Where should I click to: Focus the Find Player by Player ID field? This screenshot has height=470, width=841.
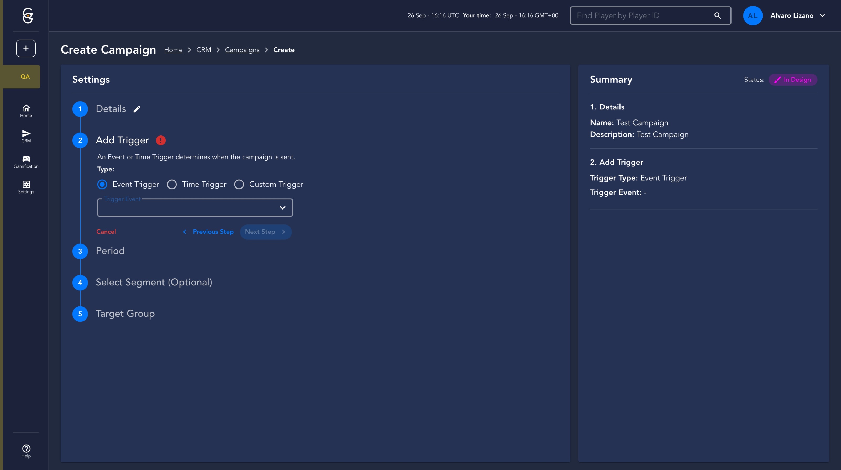(x=640, y=15)
